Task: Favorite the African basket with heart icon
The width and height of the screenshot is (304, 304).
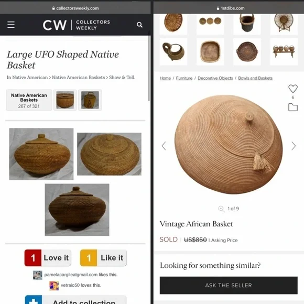Action: (293, 89)
